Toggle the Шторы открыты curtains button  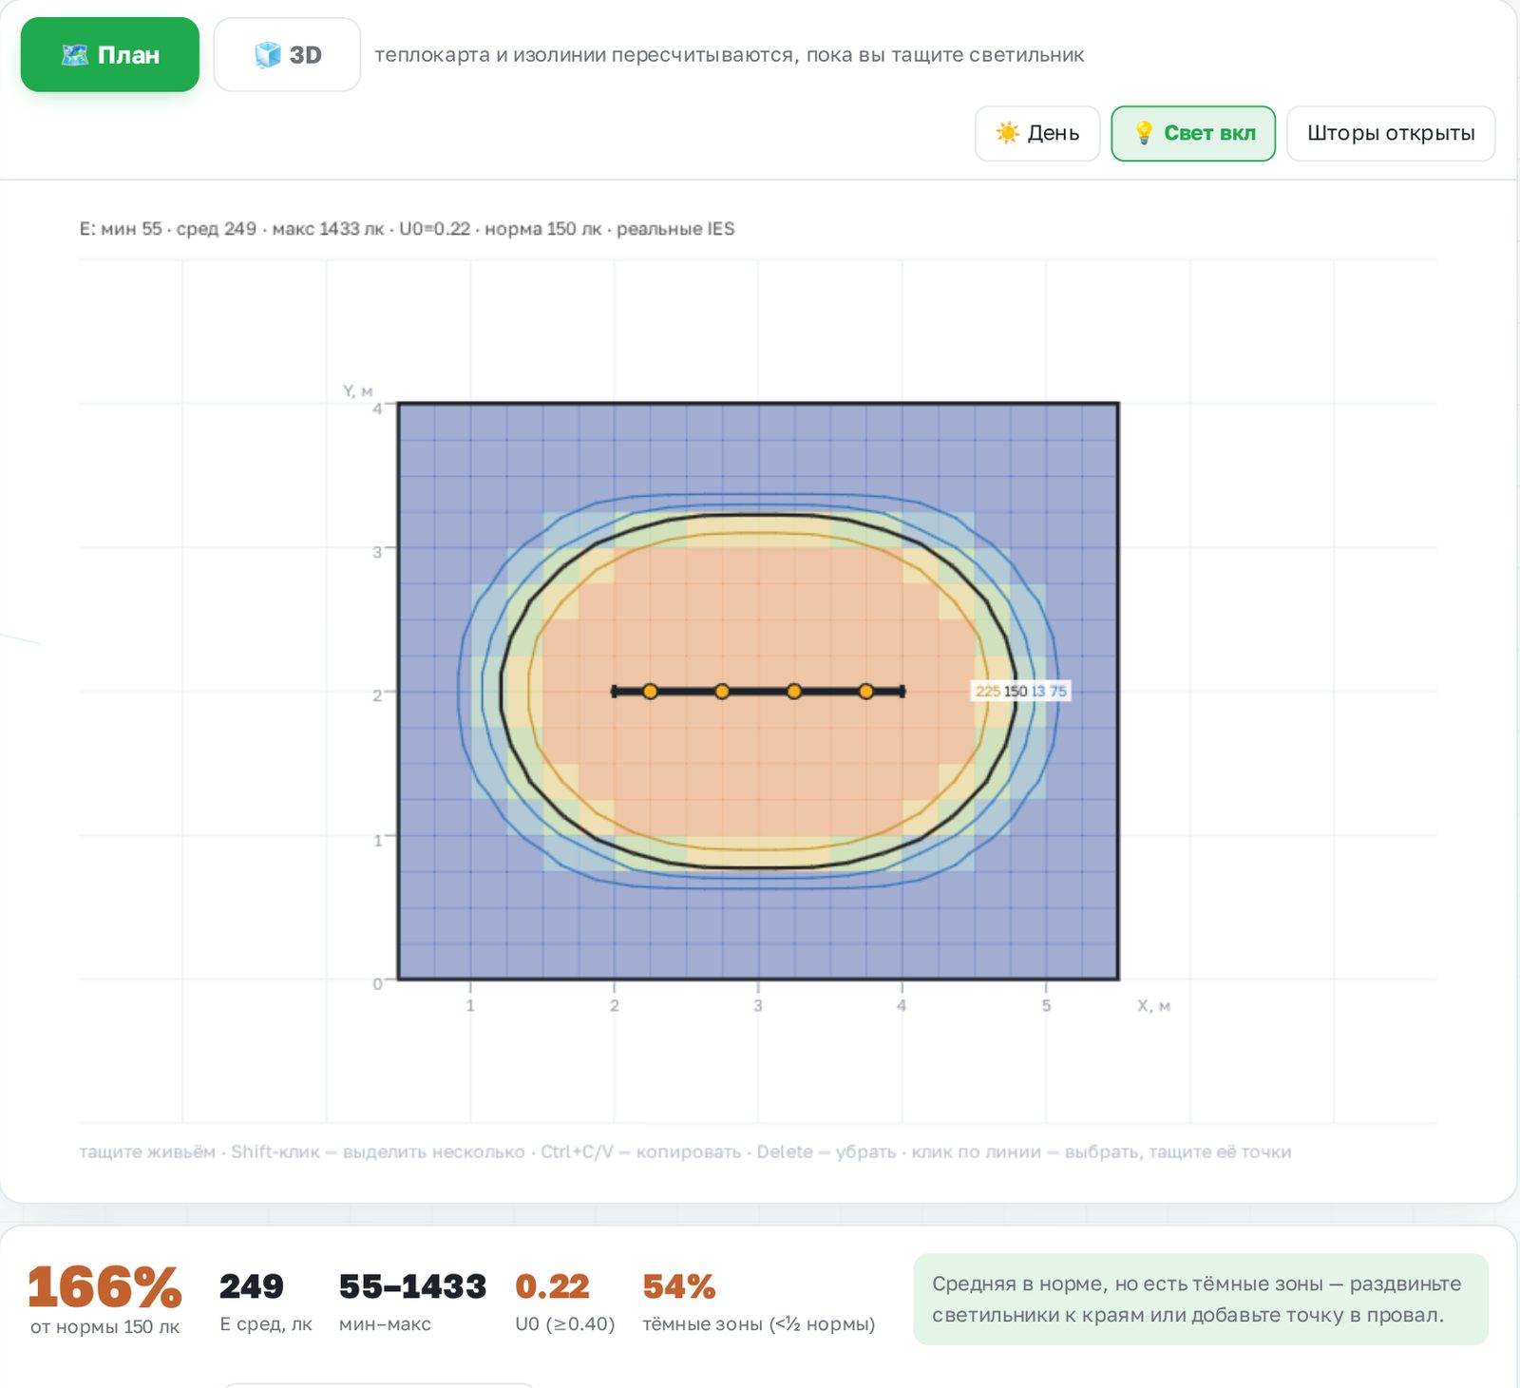pyautogui.click(x=1391, y=133)
